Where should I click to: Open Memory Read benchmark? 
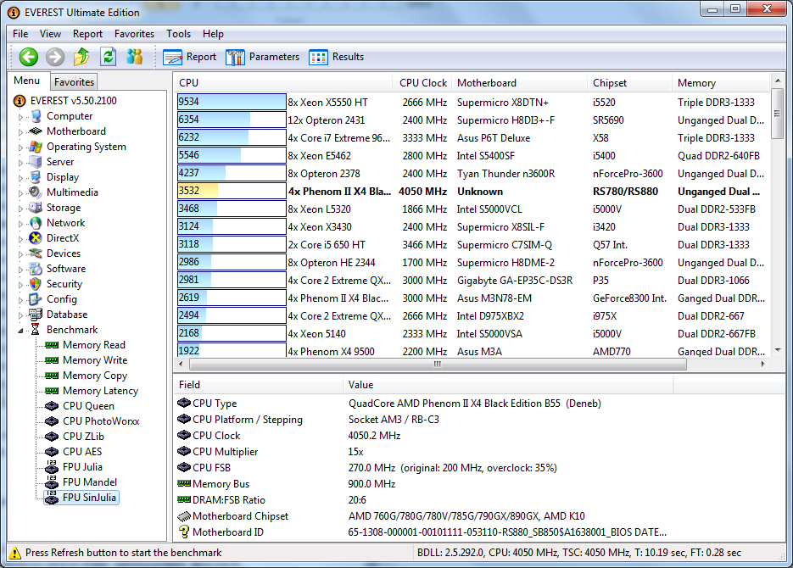tap(93, 345)
